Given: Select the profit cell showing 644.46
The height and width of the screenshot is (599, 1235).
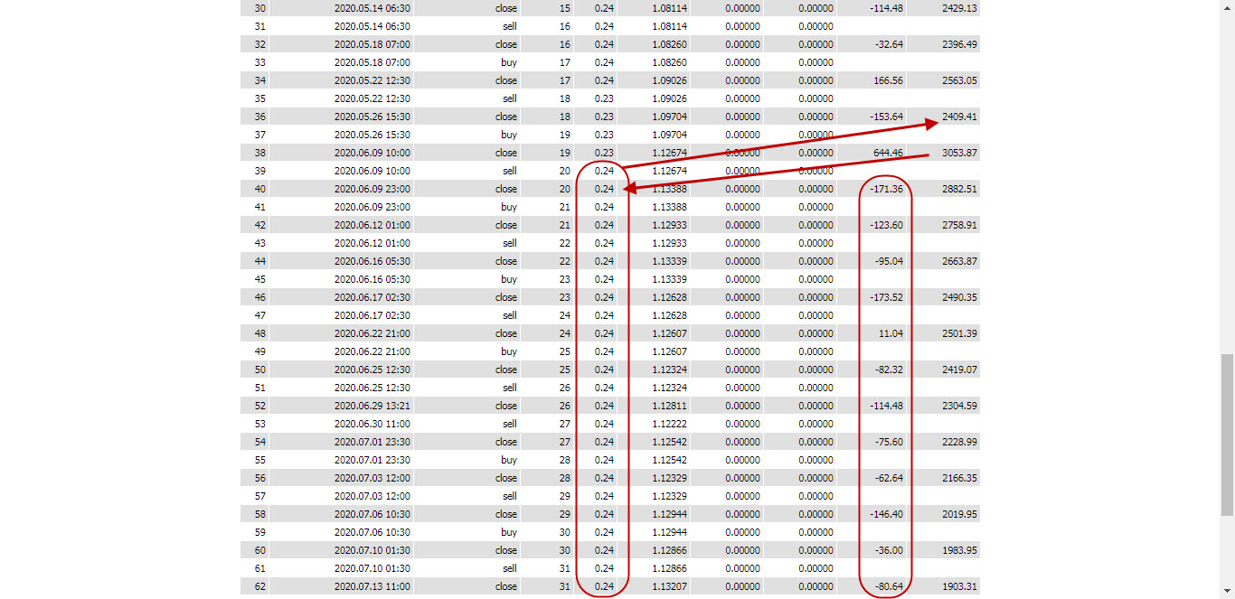Looking at the screenshot, I should click(884, 153).
